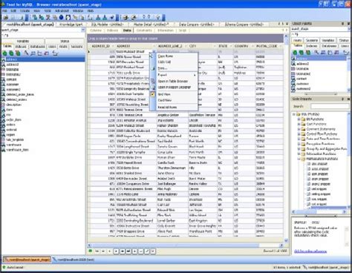Screen dimensions: 352x273
Task: Click the AutoCommit indicator in status bar
Action: coord(13,268)
